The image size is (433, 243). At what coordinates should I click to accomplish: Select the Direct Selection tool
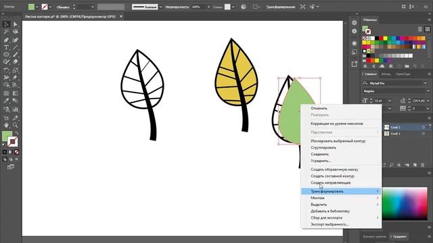(15, 24)
